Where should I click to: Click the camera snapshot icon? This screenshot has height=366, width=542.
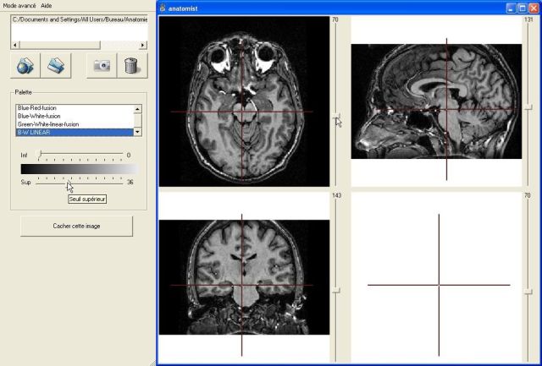[102, 65]
